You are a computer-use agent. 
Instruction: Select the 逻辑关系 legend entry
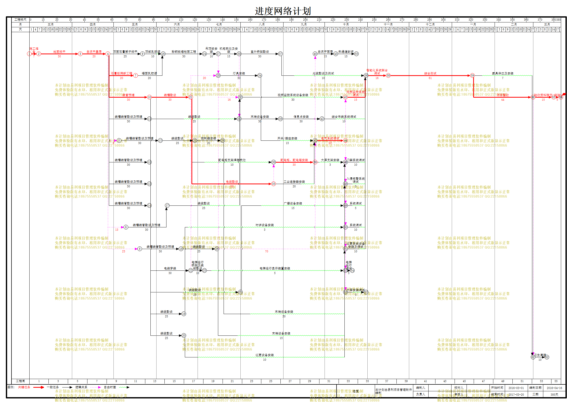[x=81, y=387]
